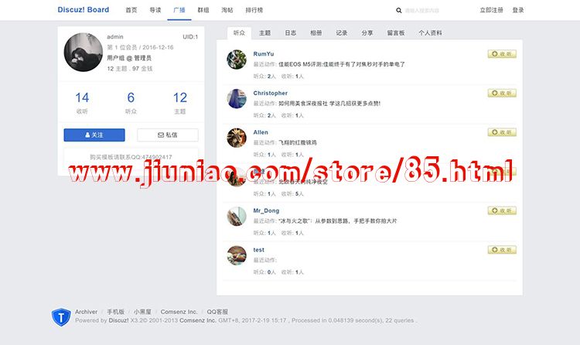
Task: Switch to the 分享 tab
Action: pyautogui.click(x=367, y=33)
